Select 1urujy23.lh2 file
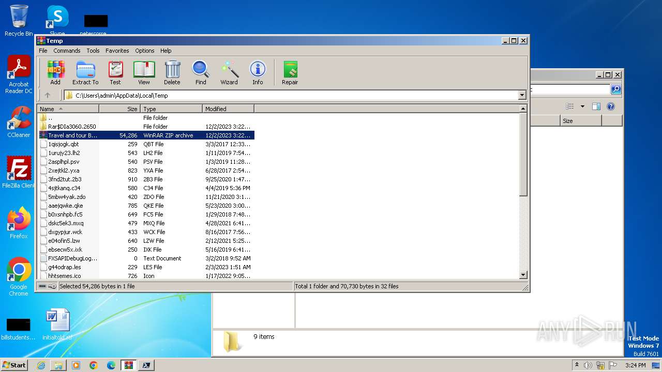The width and height of the screenshot is (662, 372). click(x=146, y=153)
